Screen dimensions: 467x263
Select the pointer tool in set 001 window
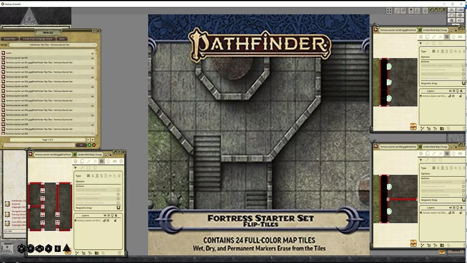click(421, 43)
